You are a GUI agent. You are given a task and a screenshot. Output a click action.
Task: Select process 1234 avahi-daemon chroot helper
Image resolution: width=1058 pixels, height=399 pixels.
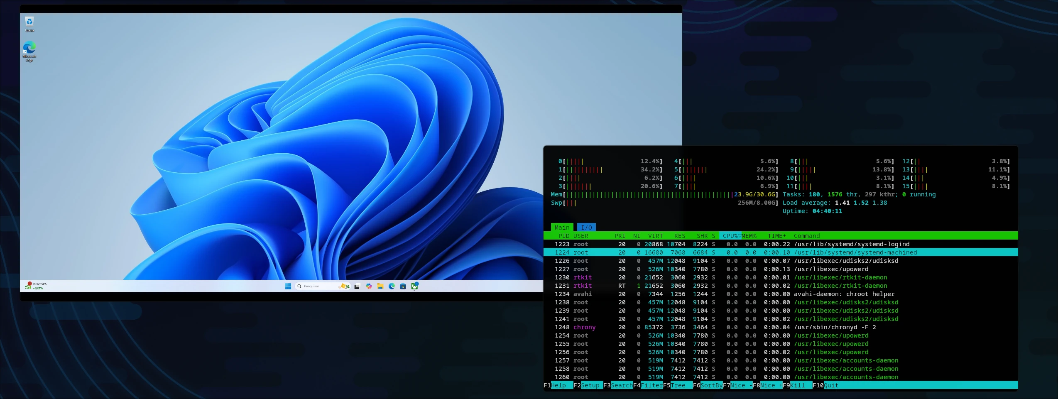[781, 294]
